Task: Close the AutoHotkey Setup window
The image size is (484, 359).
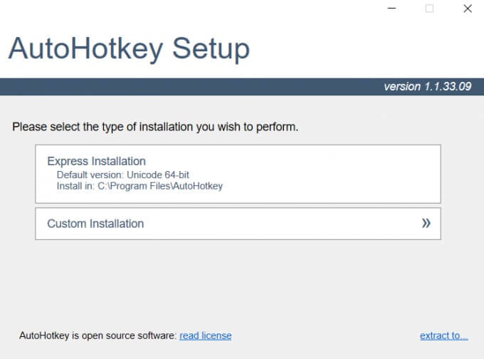Action: point(467,9)
